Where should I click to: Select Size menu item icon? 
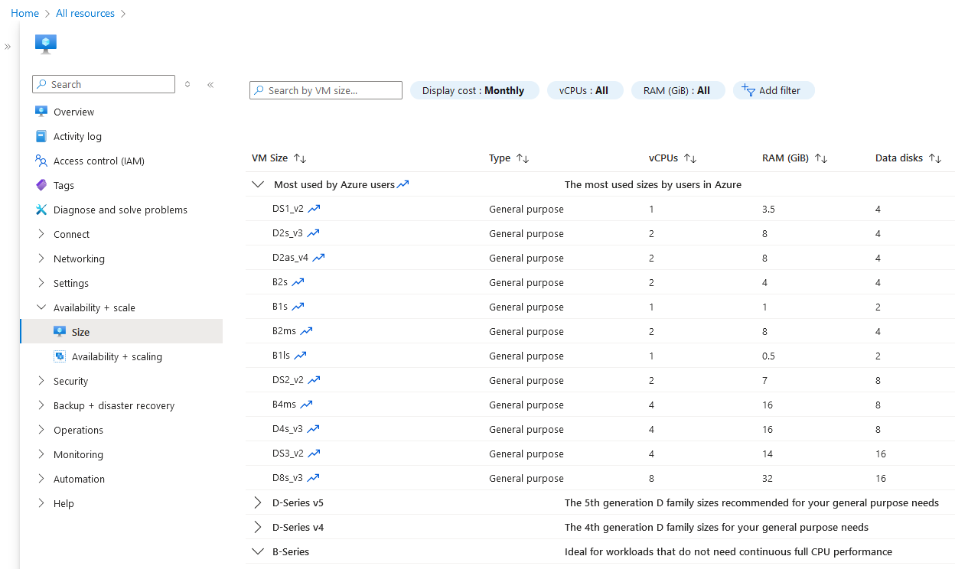tap(60, 332)
